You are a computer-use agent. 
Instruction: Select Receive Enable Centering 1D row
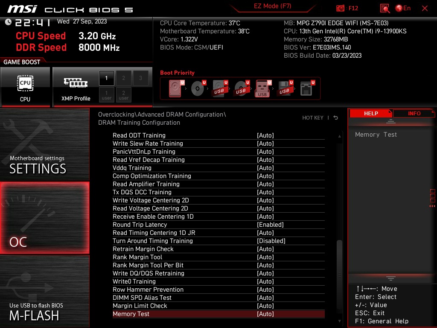coord(218,217)
